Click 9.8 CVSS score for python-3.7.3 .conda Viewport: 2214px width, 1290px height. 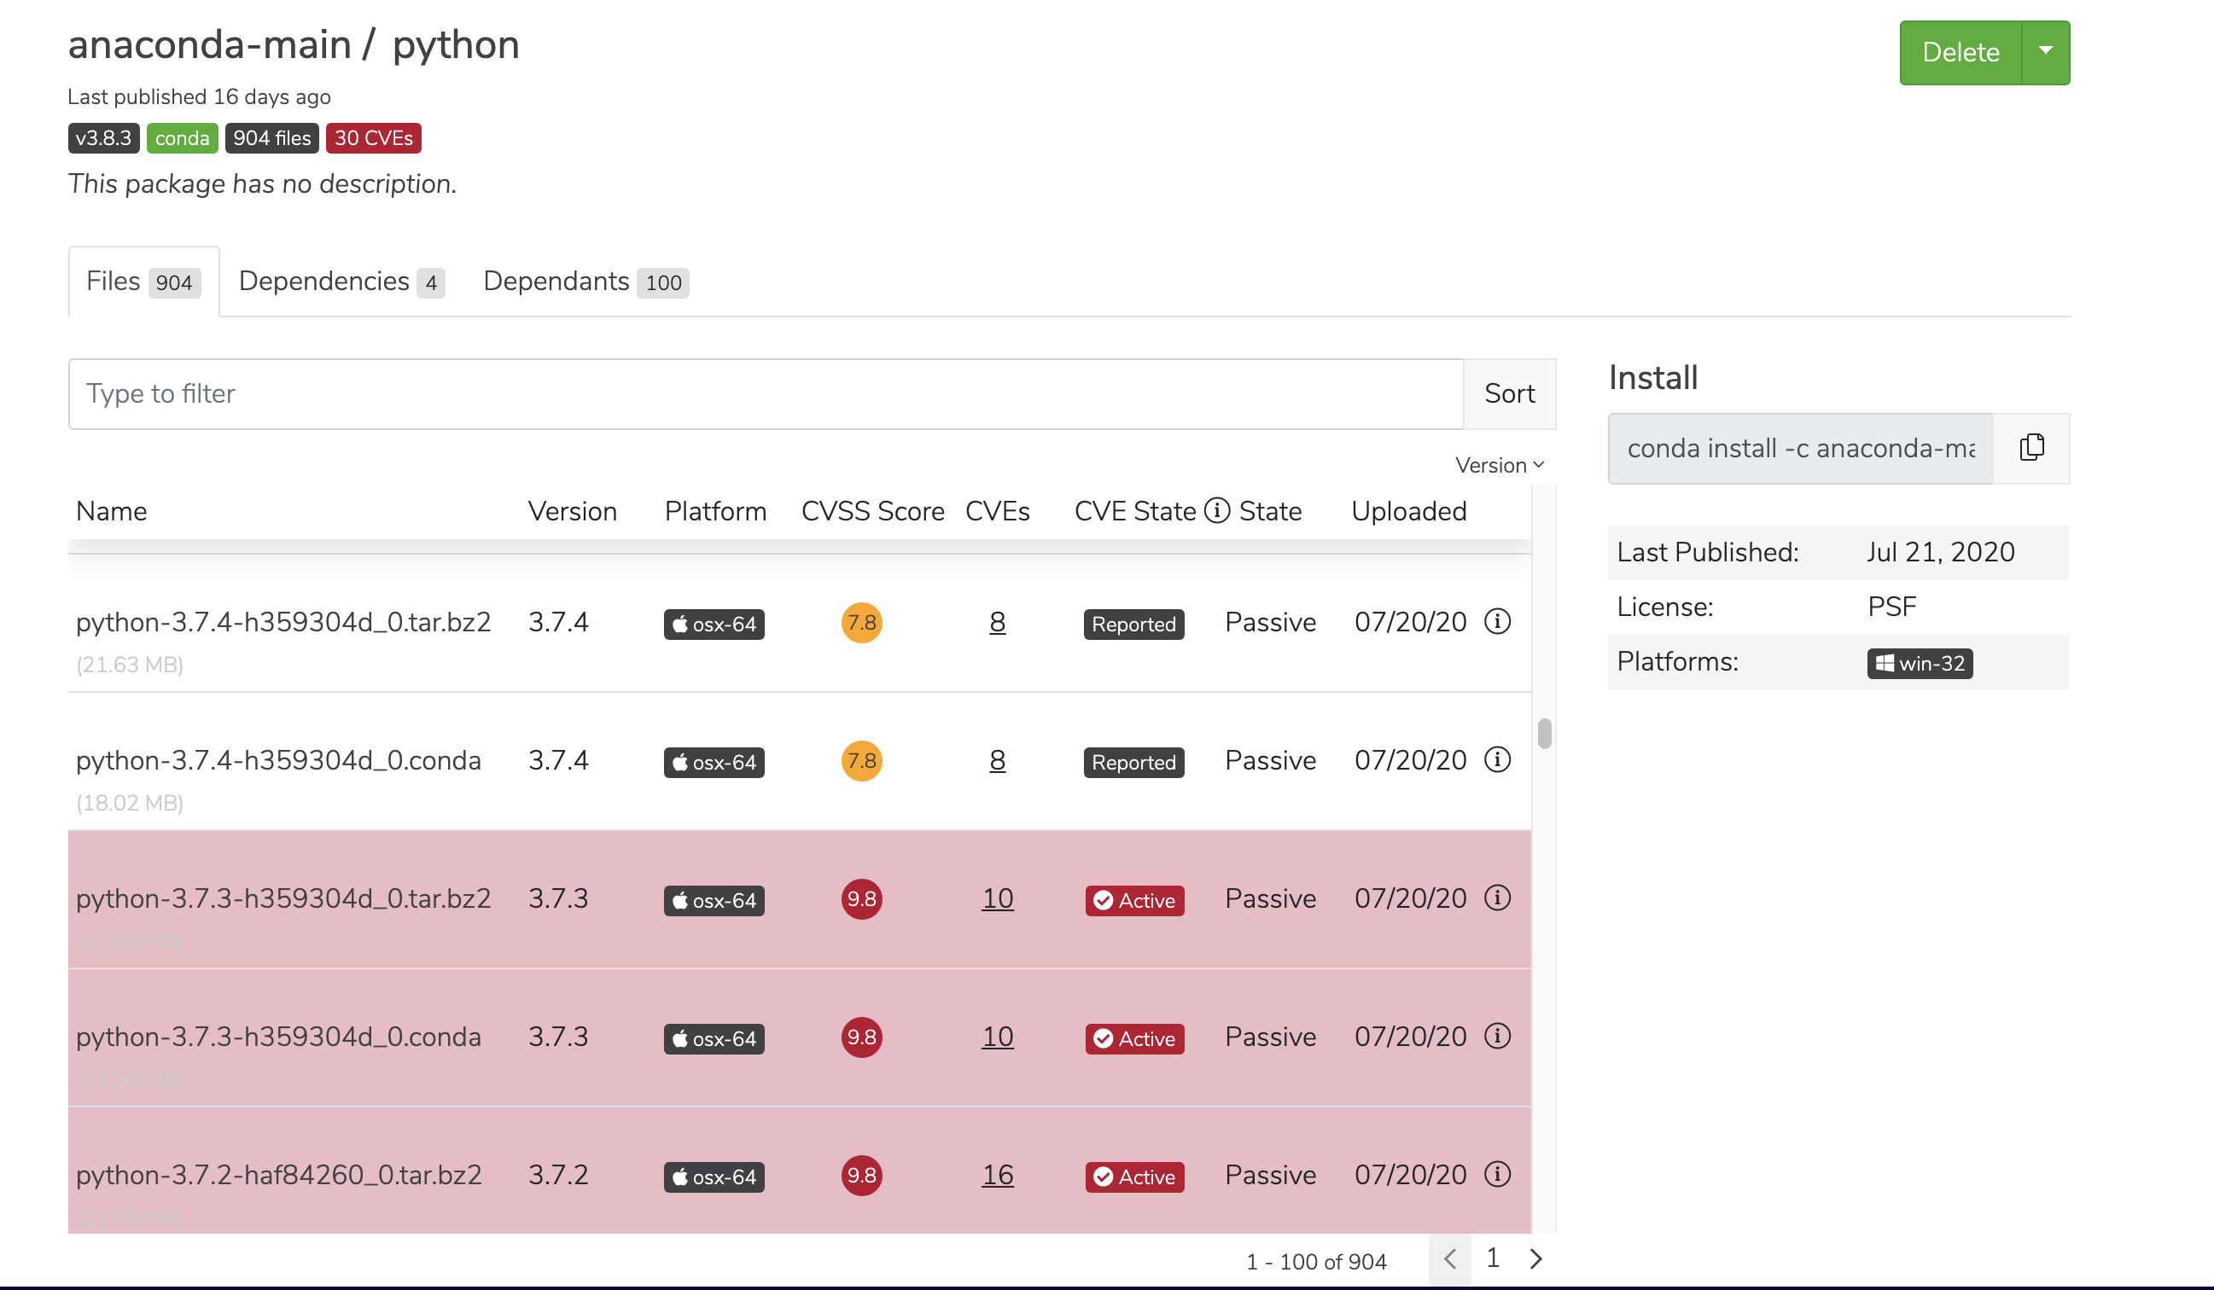862,1037
